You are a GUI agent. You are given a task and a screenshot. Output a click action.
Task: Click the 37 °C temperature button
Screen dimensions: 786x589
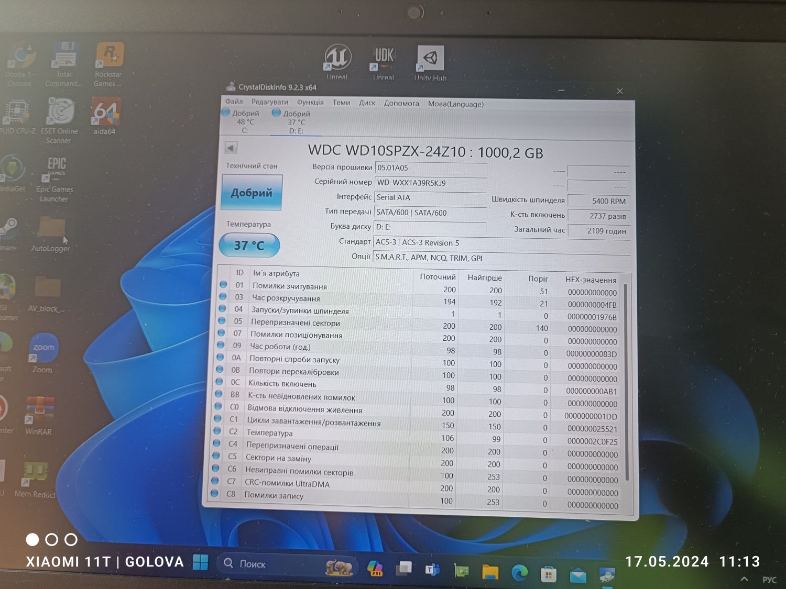tap(249, 245)
